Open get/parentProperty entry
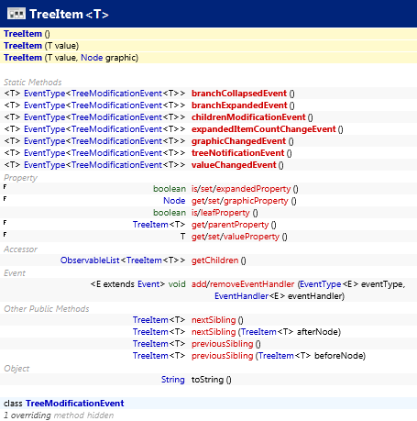The width and height of the screenshot is (417, 421). tap(230, 225)
